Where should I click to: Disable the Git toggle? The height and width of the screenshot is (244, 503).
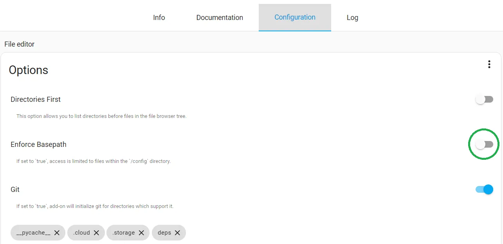pos(484,190)
